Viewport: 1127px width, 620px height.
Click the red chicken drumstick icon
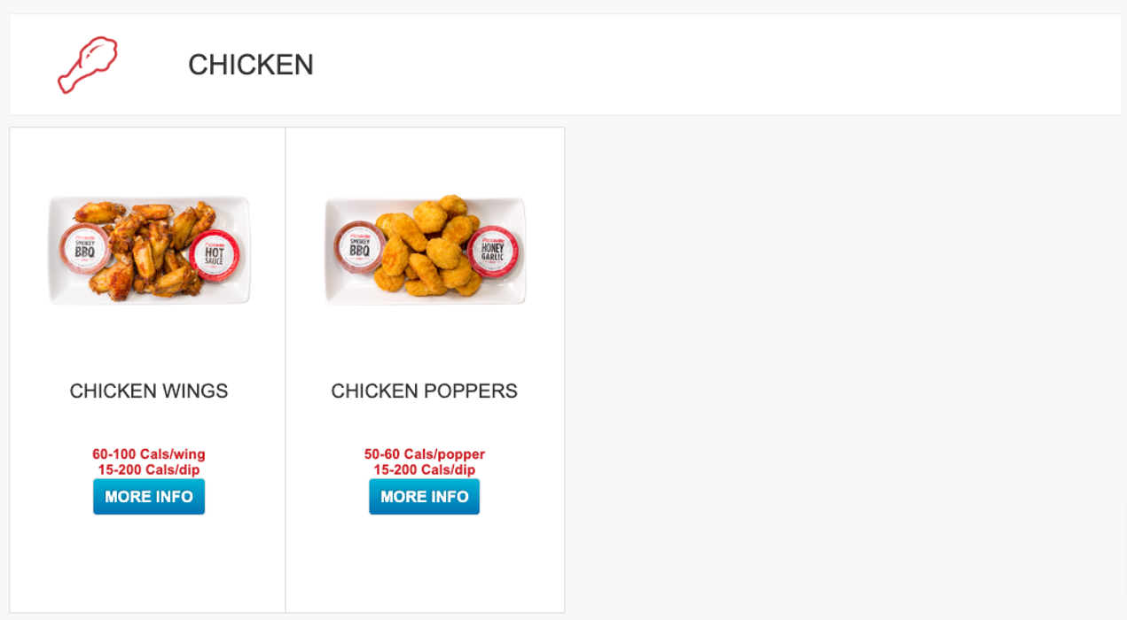(87, 65)
